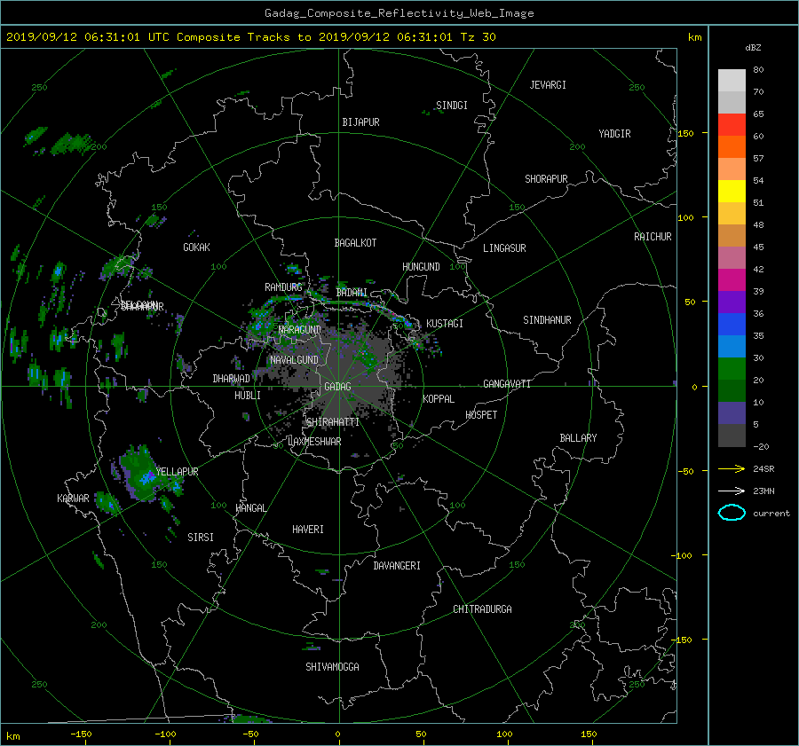Image resolution: width=799 pixels, height=746 pixels.
Task: Click the HANGAL label
Action: [x=251, y=508]
